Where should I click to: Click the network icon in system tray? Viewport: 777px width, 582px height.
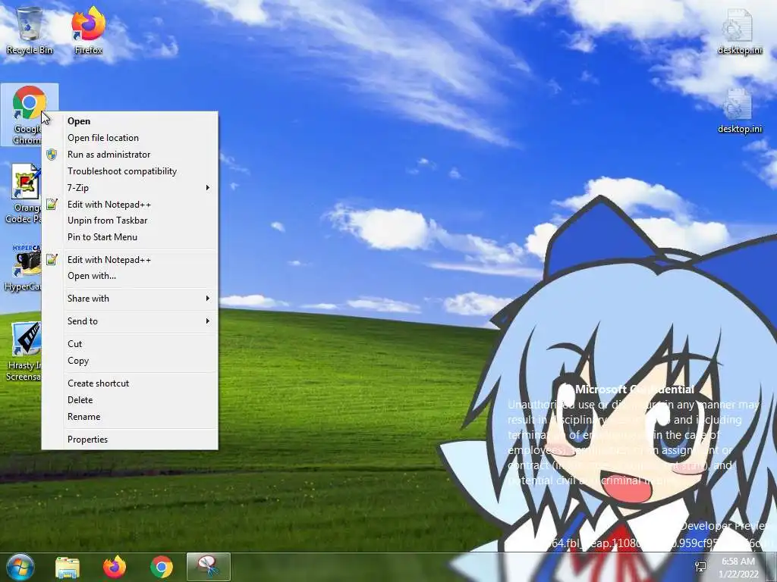(700, 567)
